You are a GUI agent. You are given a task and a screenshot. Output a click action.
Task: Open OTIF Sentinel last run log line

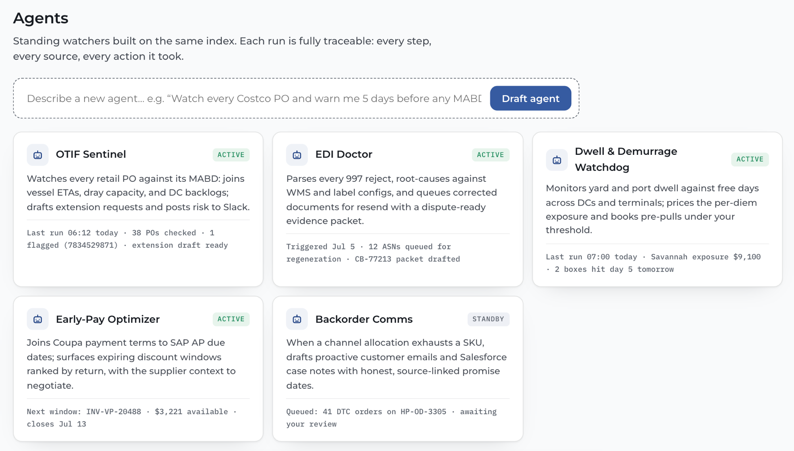127,239
